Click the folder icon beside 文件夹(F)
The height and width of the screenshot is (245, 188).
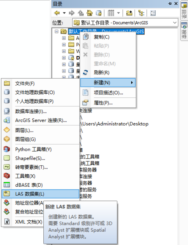(7, 83)
